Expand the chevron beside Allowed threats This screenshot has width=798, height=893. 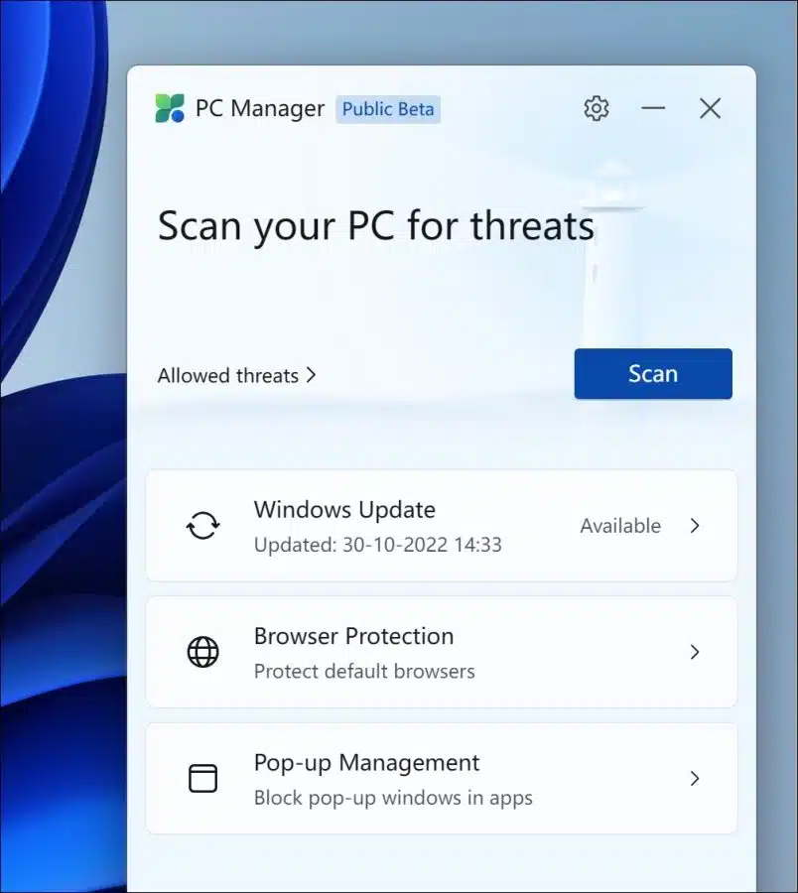(x=311, y=375)
